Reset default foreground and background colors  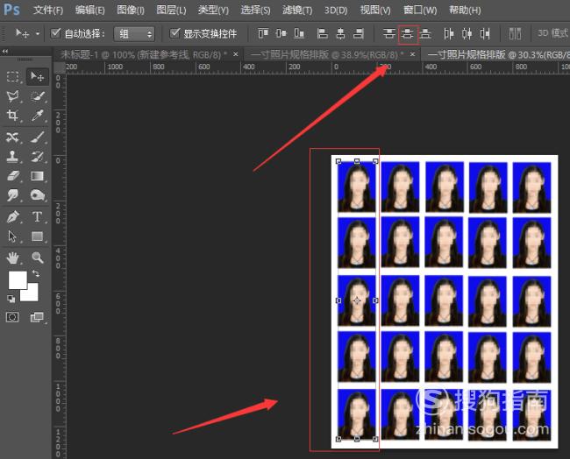point(11,299)
